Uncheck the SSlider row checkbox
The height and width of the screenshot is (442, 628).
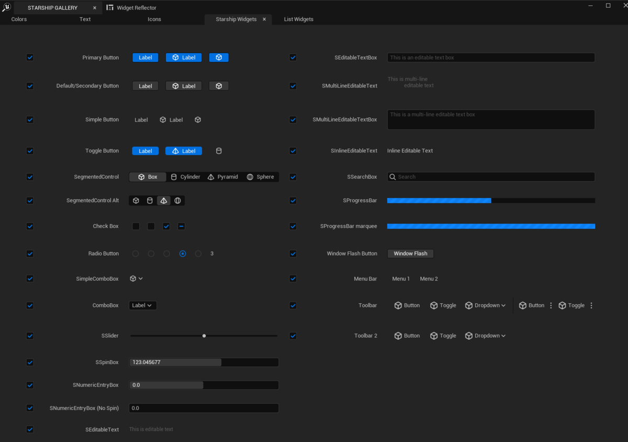pyautogui.click(x=30, y=336)
